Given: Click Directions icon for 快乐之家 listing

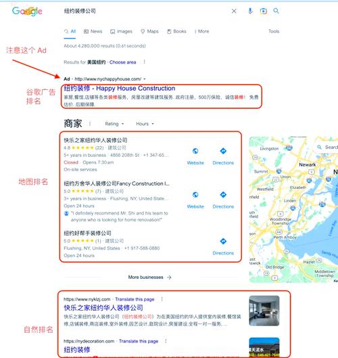Looking at the screenshot, I should tap(223, 151).
